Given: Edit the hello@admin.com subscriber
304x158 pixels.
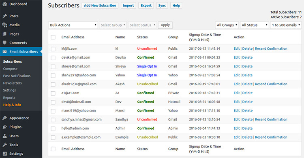Looking at the screenshot, I should pyautogui.click(x=237, y=128).
